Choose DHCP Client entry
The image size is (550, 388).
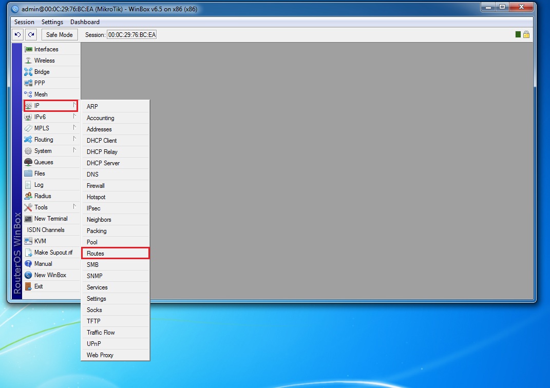[x=116, y=141]
